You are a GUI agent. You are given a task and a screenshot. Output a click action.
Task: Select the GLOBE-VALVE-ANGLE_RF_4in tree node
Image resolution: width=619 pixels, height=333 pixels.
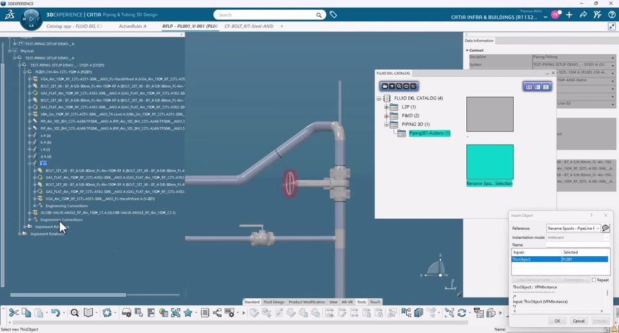point(108,212)
